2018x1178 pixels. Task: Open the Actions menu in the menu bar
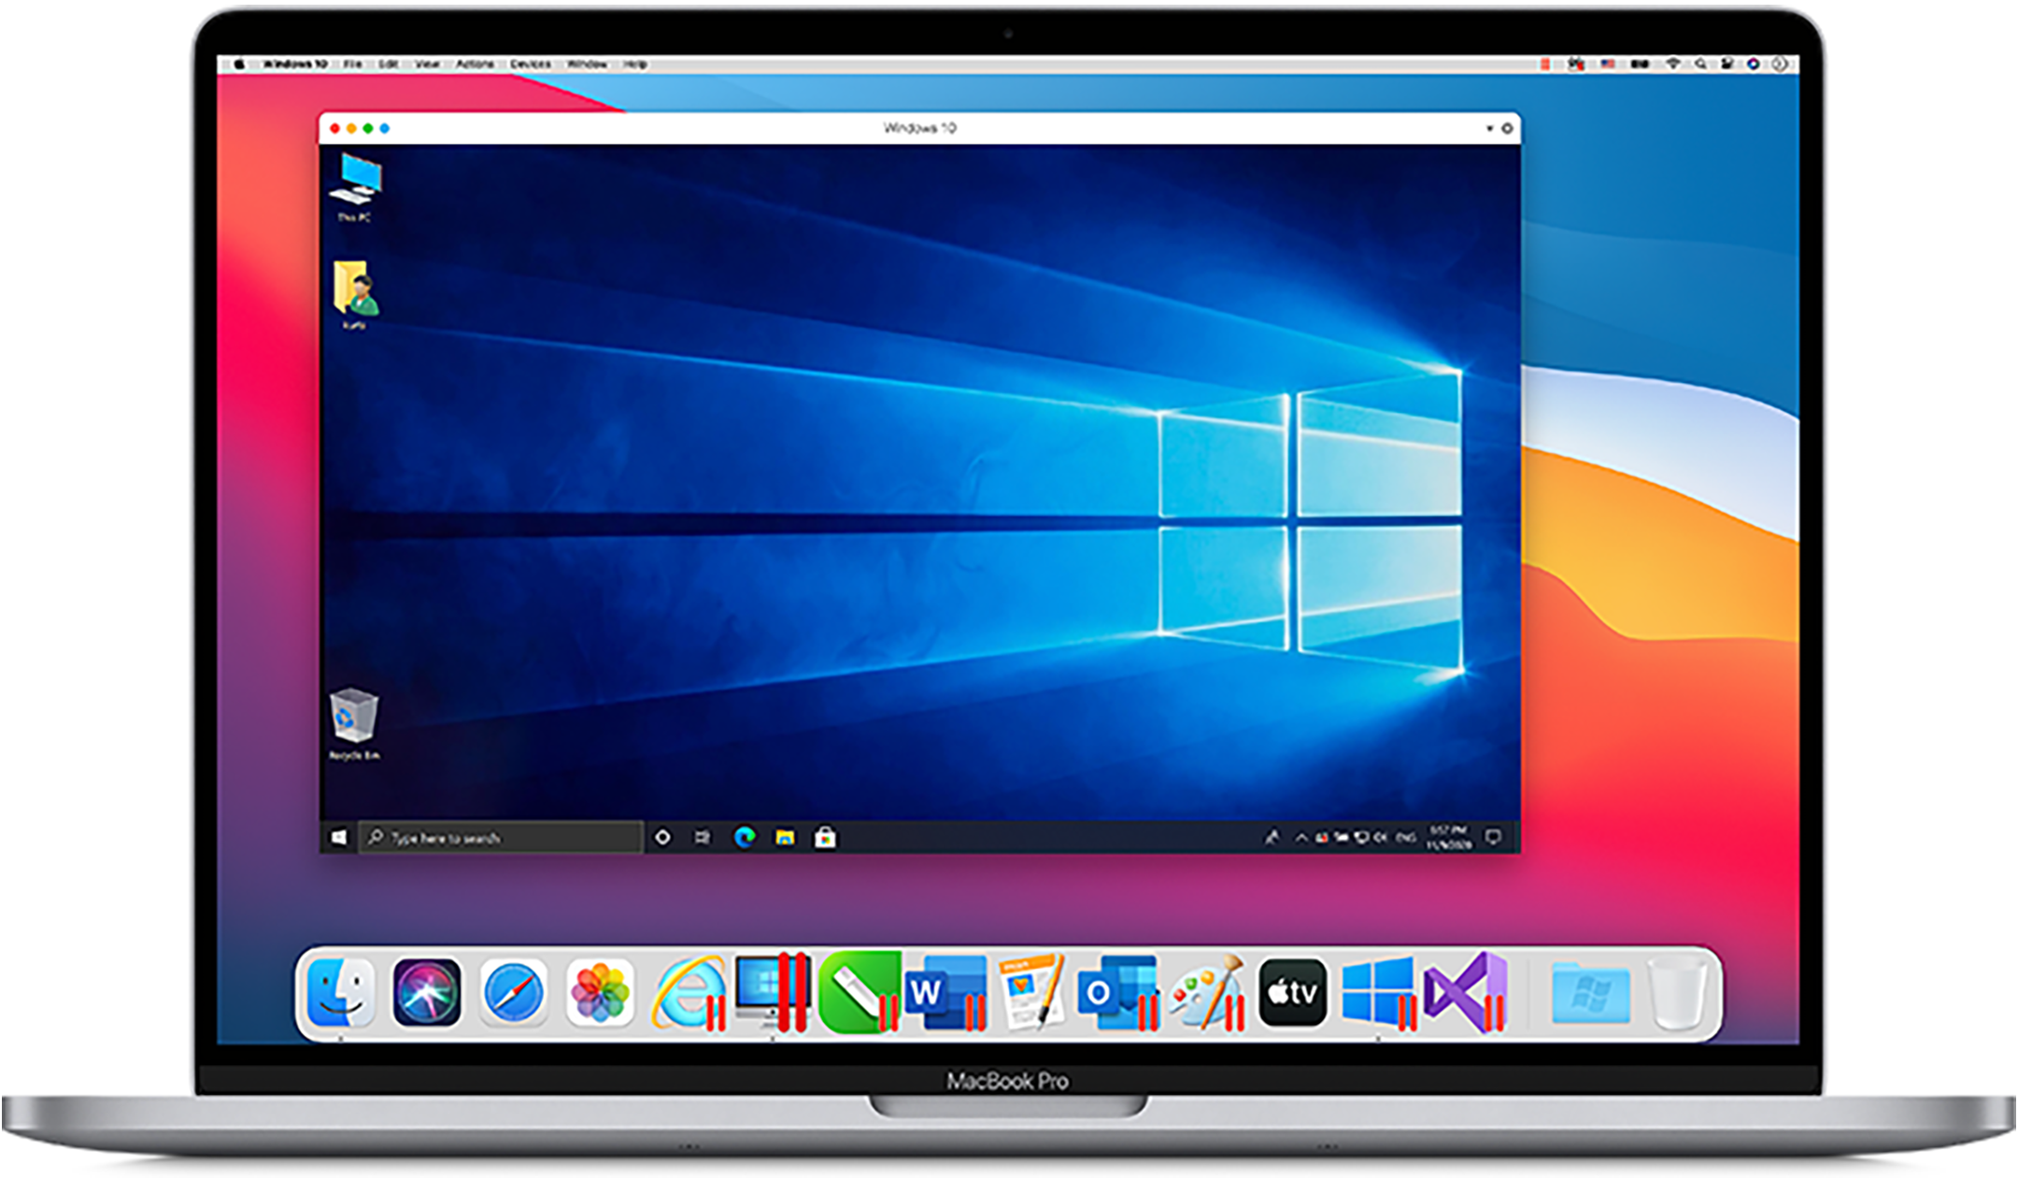pyautogui.click(x=475, y=64)
